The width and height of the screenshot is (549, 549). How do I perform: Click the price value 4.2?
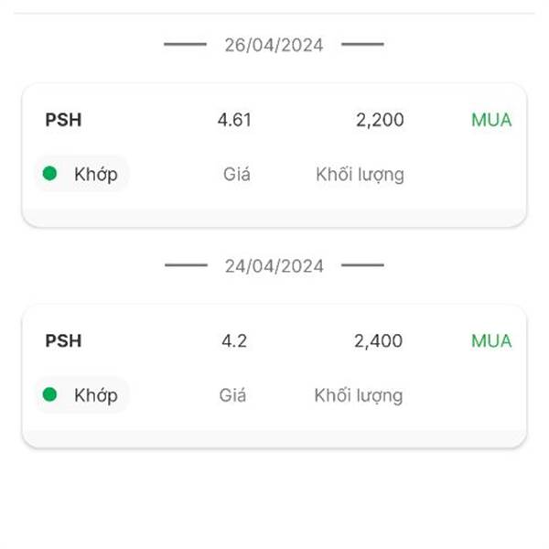(234, 340)
